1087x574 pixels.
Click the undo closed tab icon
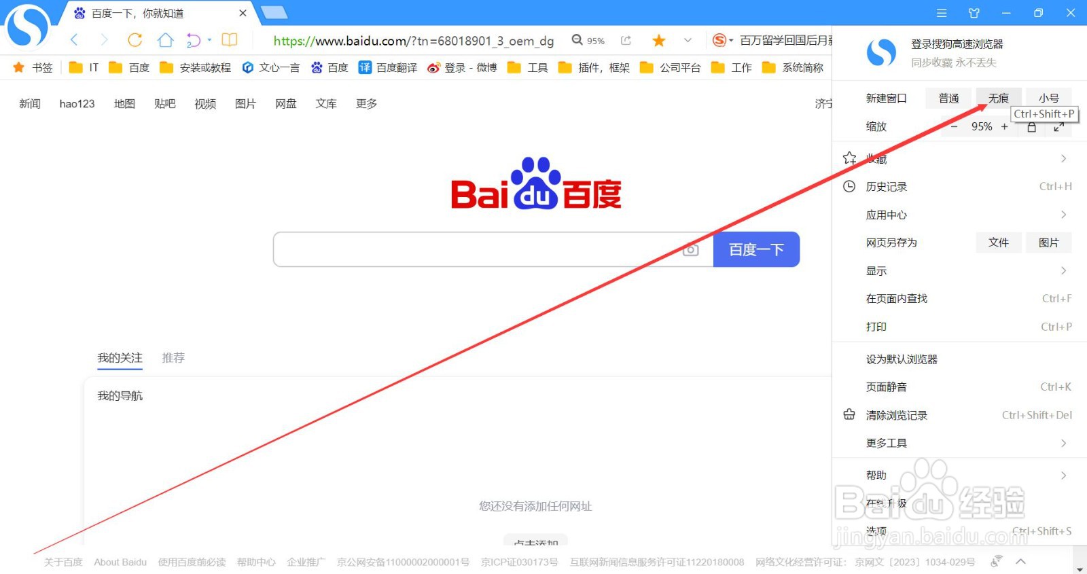[x=194, y=41]
